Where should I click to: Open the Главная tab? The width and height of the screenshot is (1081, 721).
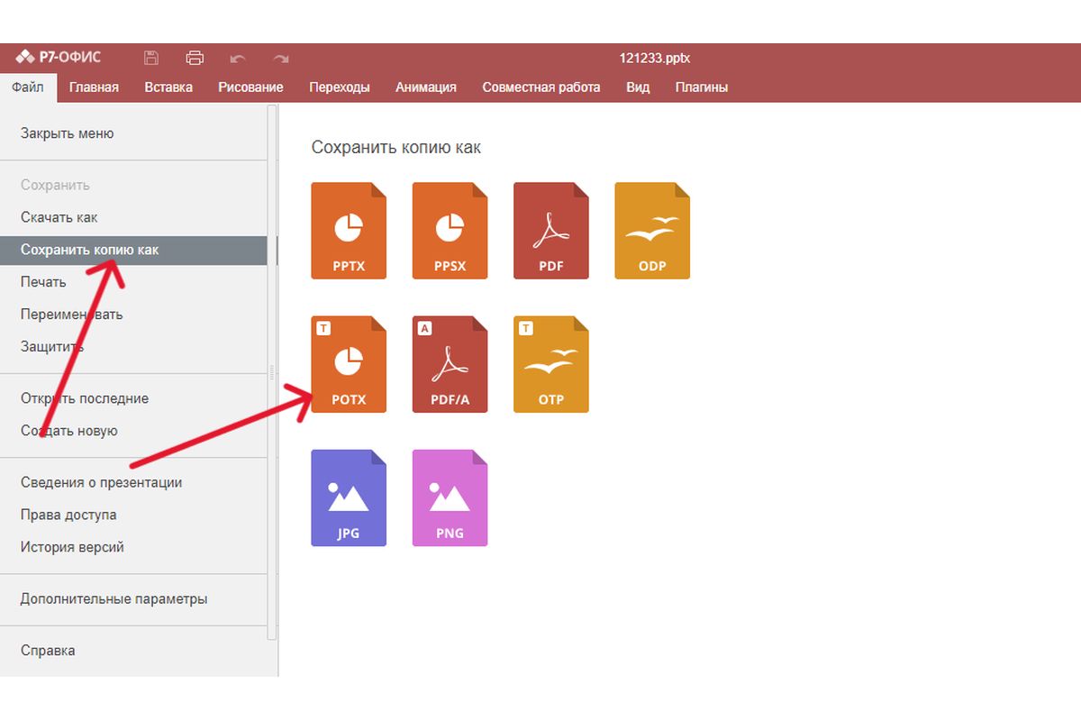point(94,87)
